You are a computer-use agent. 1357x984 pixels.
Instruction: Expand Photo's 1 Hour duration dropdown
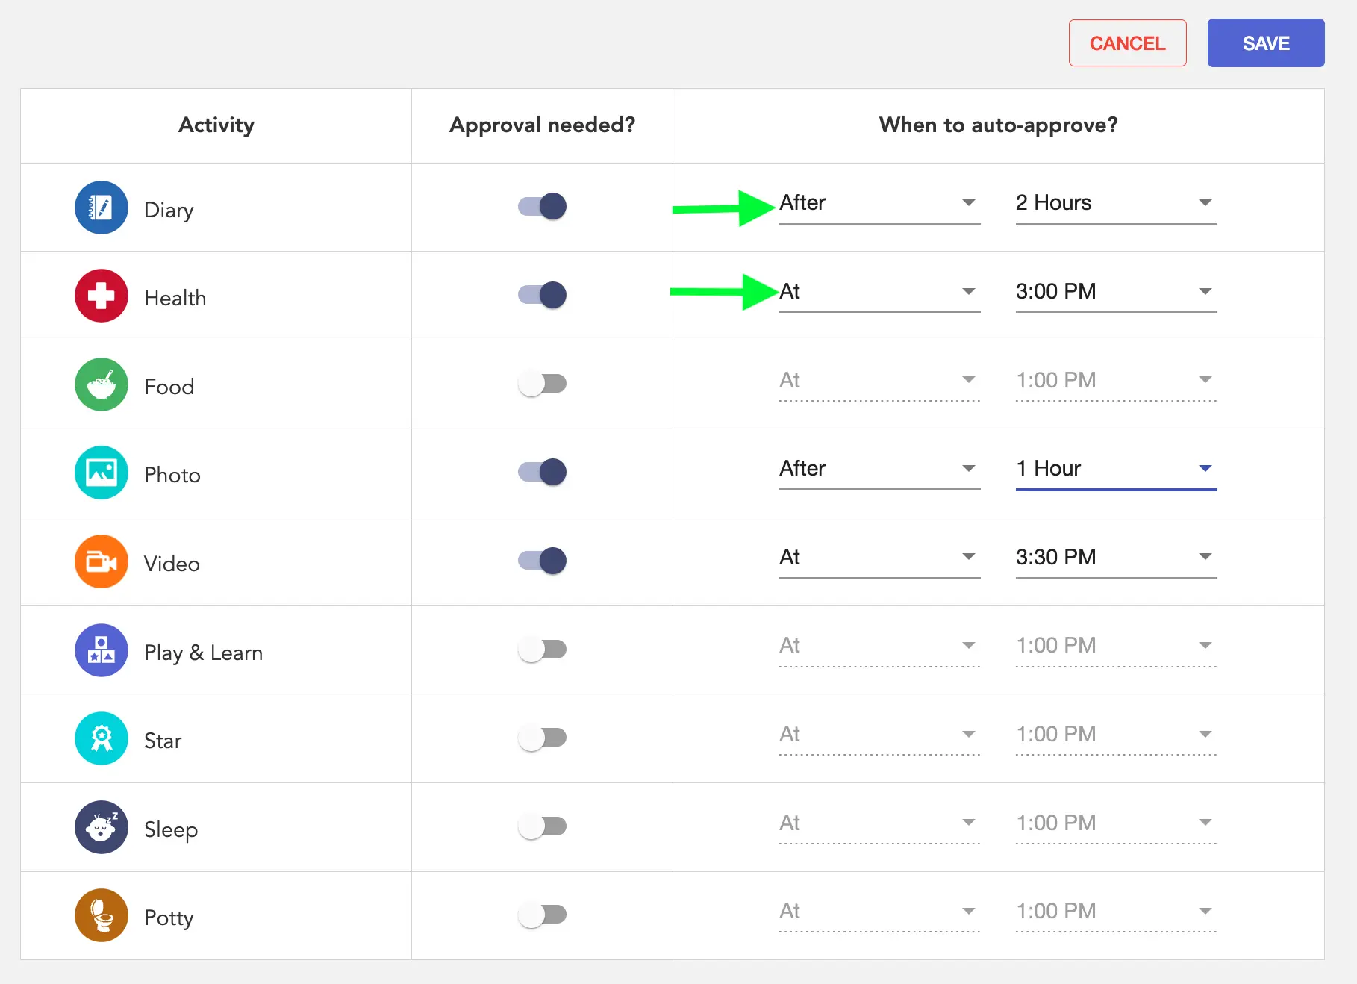(x=1116, y=469)
